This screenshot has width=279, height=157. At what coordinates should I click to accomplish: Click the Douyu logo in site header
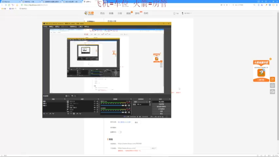[x=89, y=13]
